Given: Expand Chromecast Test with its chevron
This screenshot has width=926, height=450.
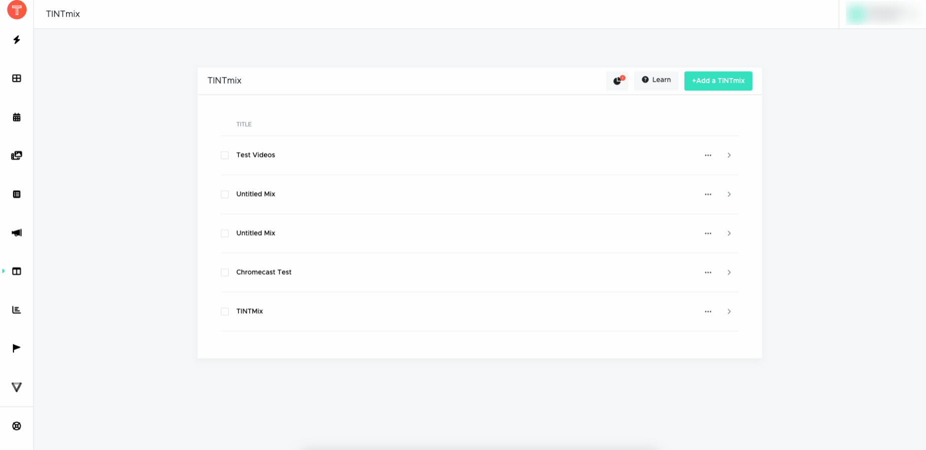Looking at the screenshot, I should 729,272.
